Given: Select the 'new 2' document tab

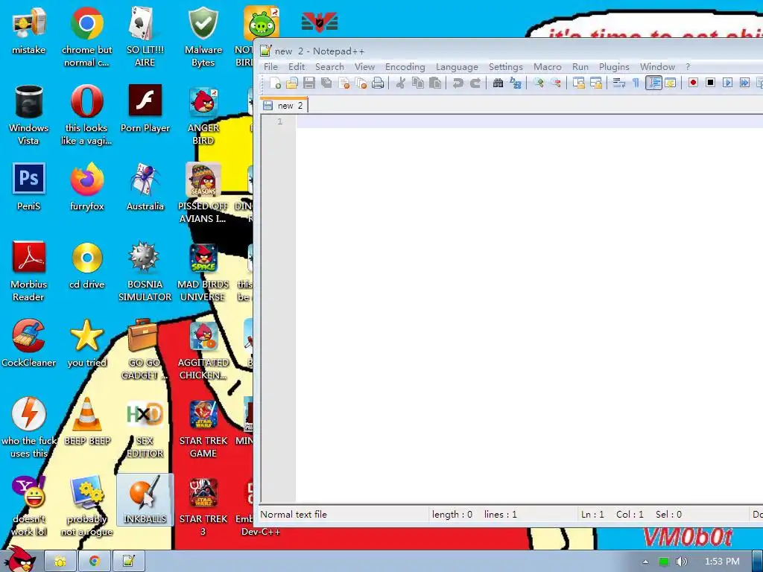Looking at the screenshot, I should [285, 105].
